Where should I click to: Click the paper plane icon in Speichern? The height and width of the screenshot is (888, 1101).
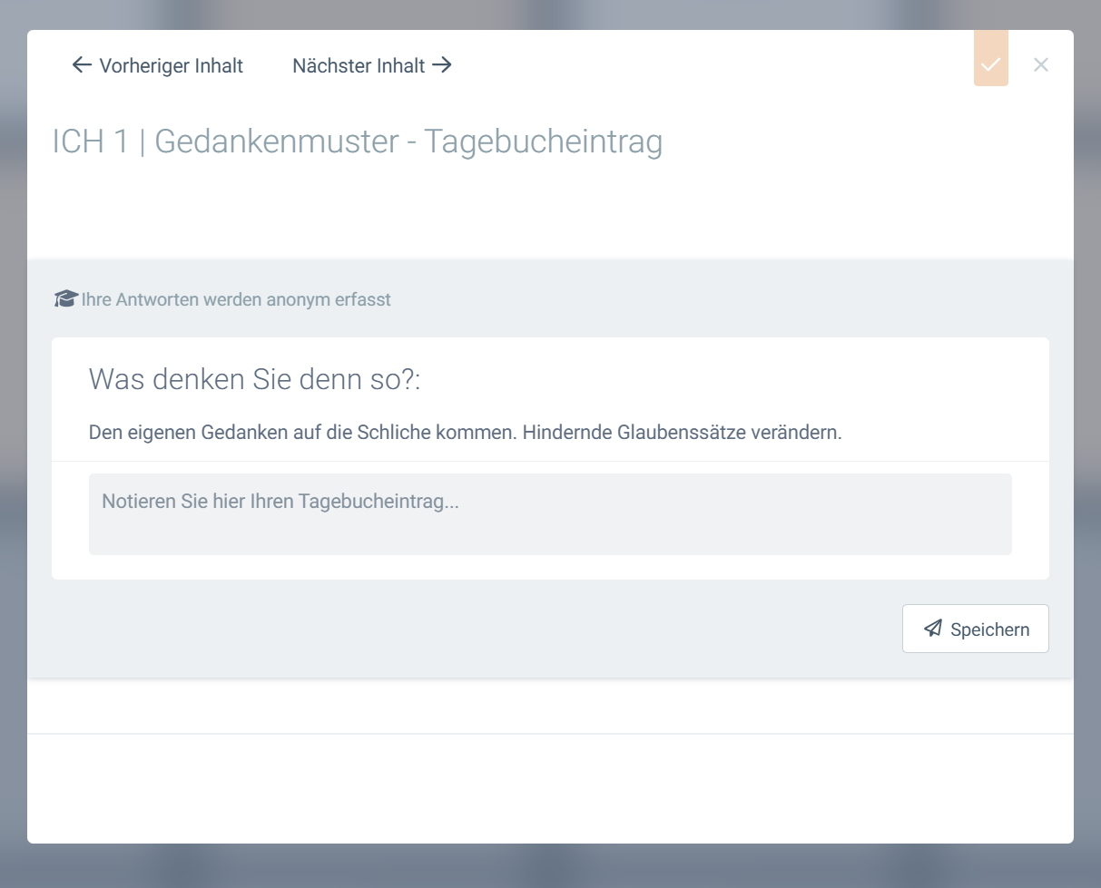tap(932, 629)
